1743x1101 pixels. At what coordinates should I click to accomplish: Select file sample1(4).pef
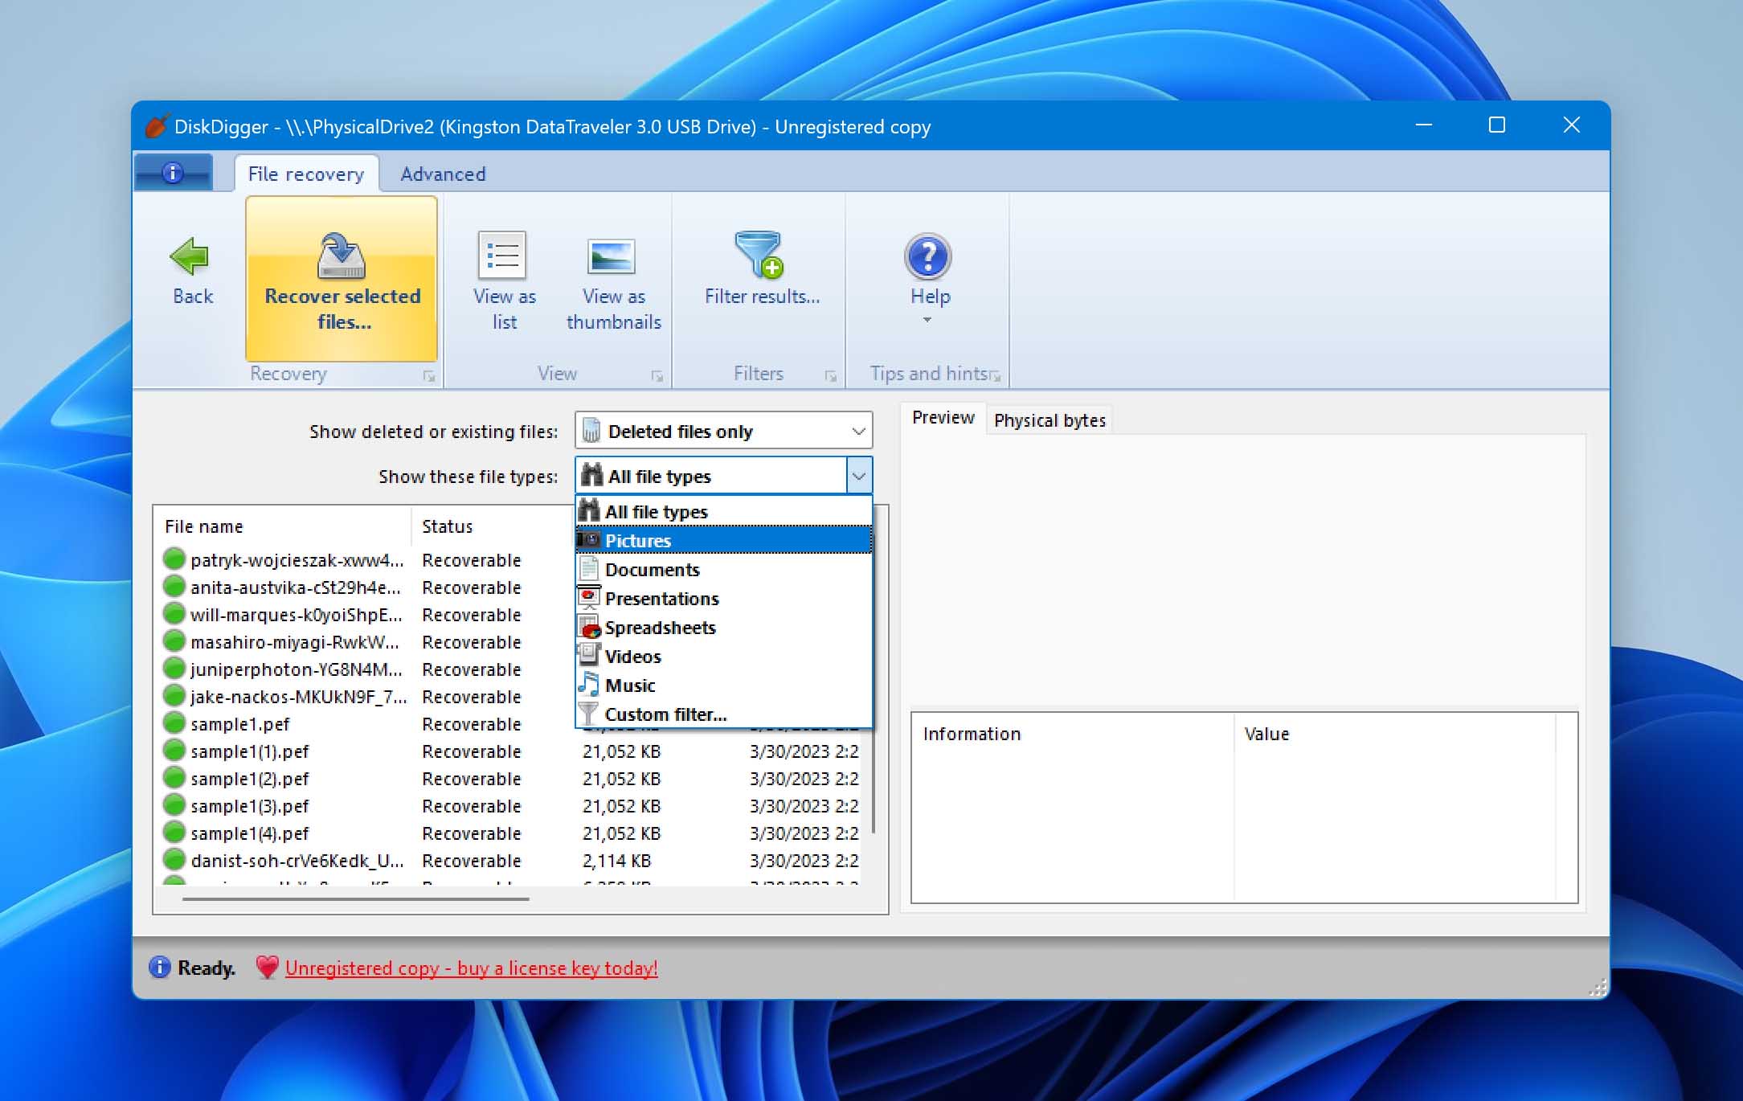[249, 833]
